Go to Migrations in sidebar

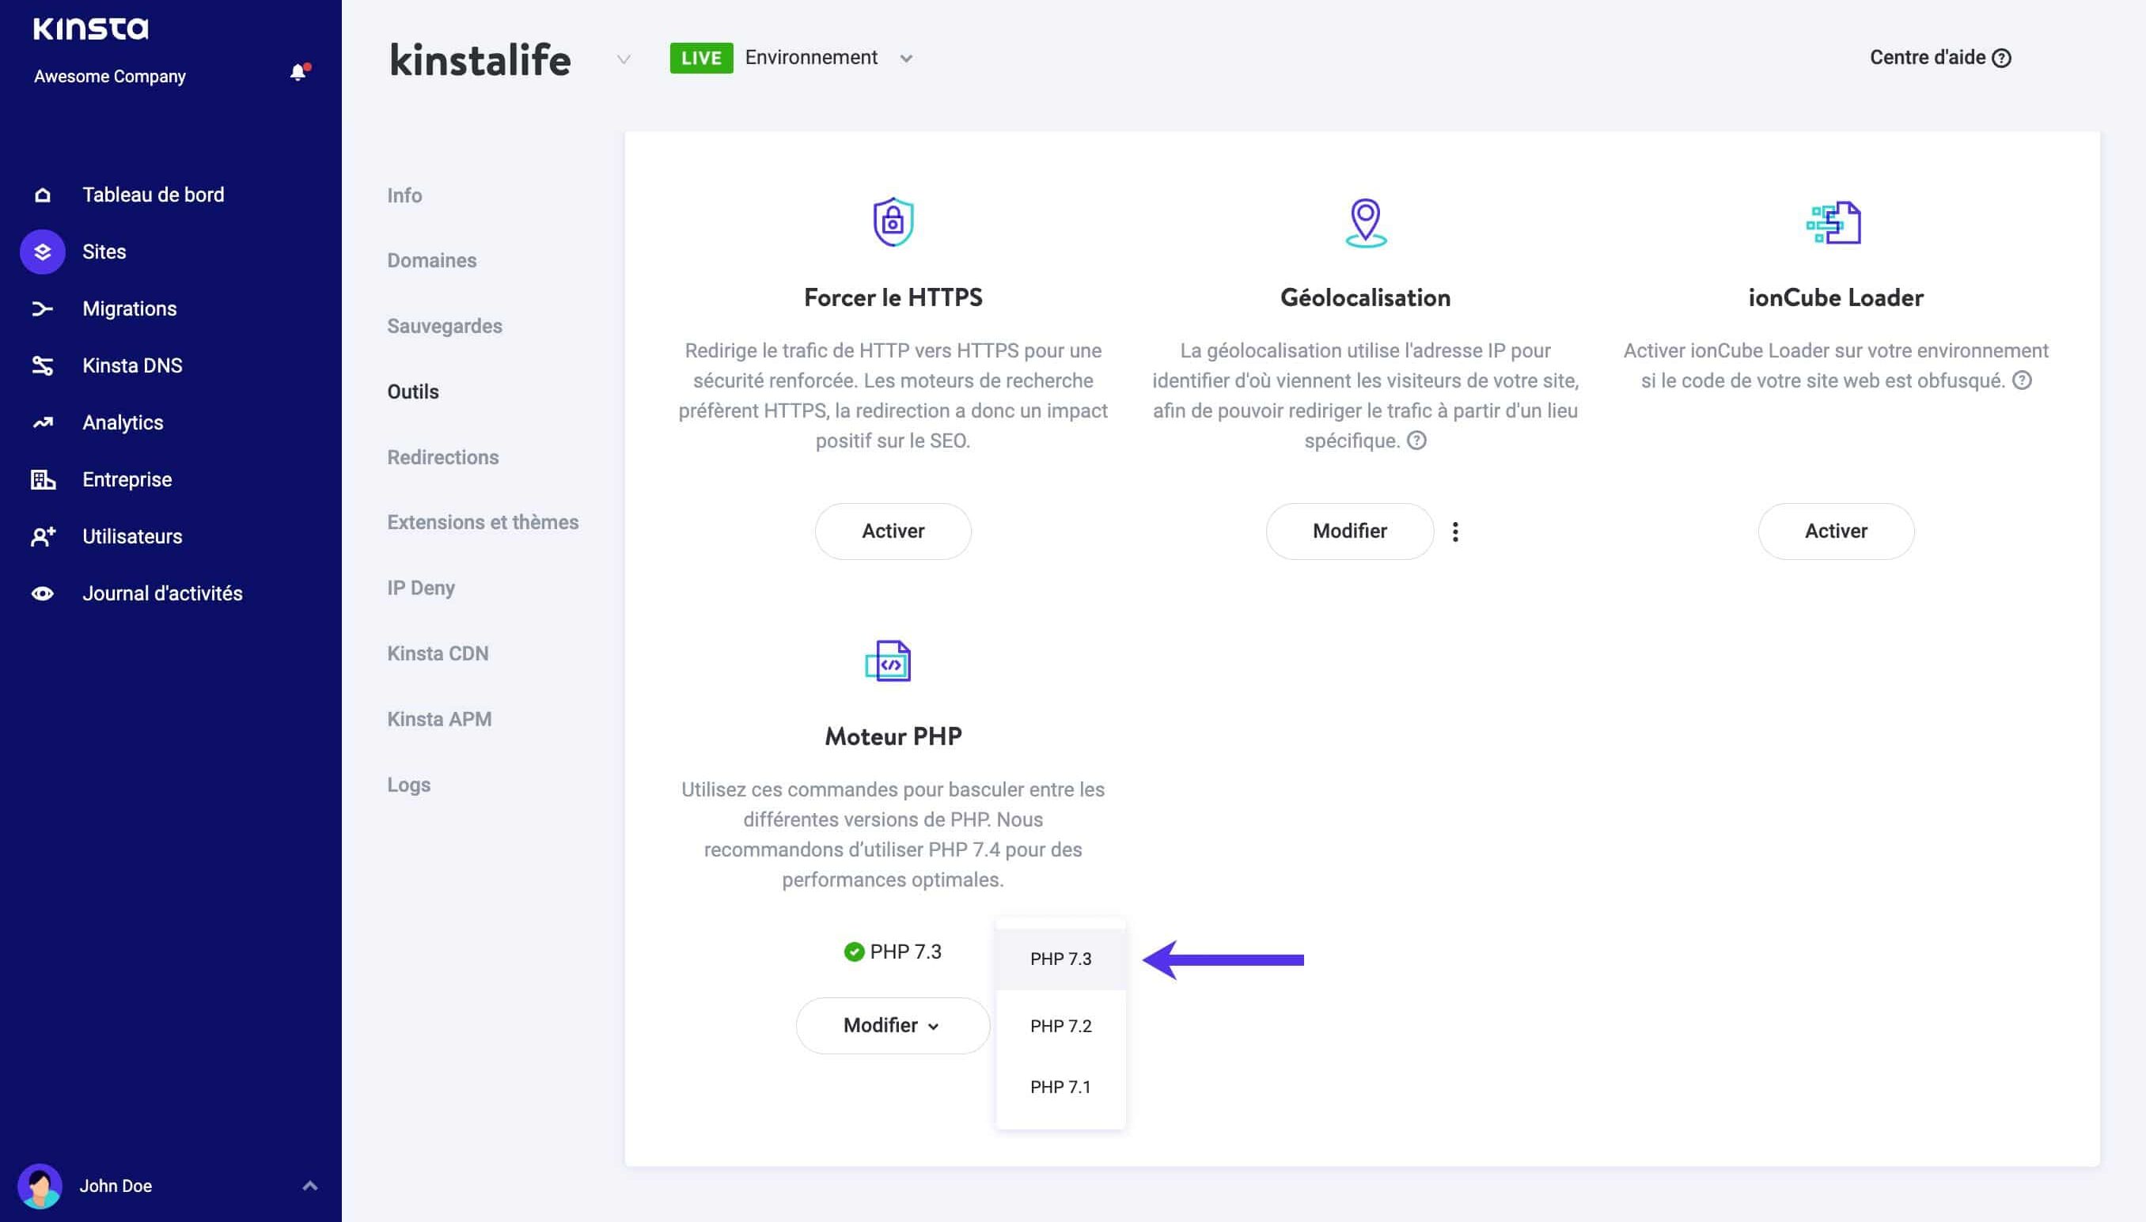click(x=129, y=308)
